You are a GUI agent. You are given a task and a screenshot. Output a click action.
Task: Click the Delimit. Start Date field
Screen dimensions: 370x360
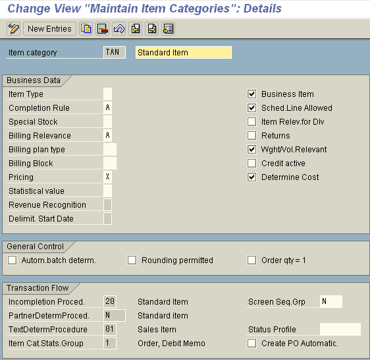[x=107, y=218]
